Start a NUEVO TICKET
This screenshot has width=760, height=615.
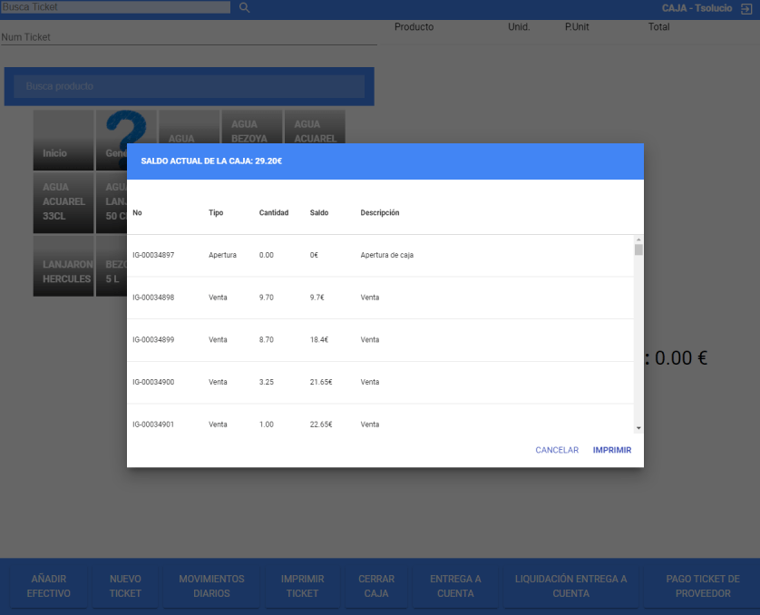[125, 586]
